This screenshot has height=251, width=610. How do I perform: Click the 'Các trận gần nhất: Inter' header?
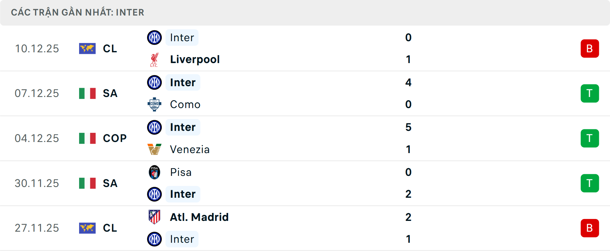[78, 12]
